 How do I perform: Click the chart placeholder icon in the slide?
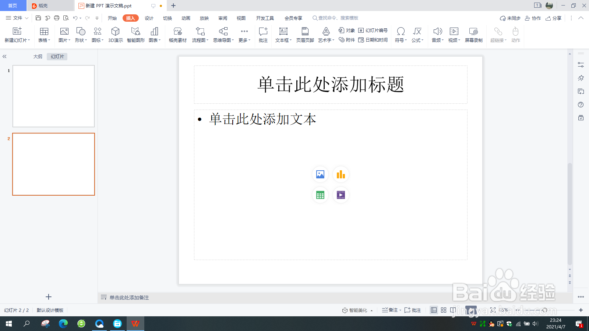pyautogui.click(x=341, y=174)
